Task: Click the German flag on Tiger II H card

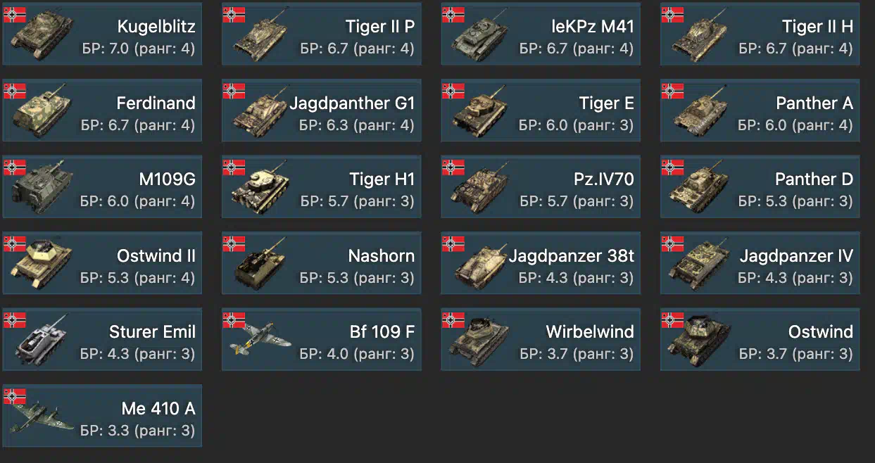Action: (x=672, y=14)
